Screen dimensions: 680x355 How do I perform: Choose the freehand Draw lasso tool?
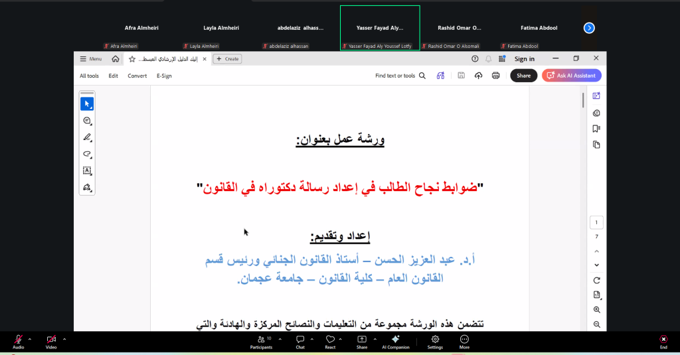(87, 154)
